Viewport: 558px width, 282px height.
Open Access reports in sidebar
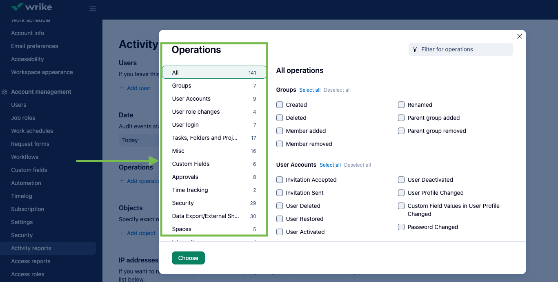(31, 261)
